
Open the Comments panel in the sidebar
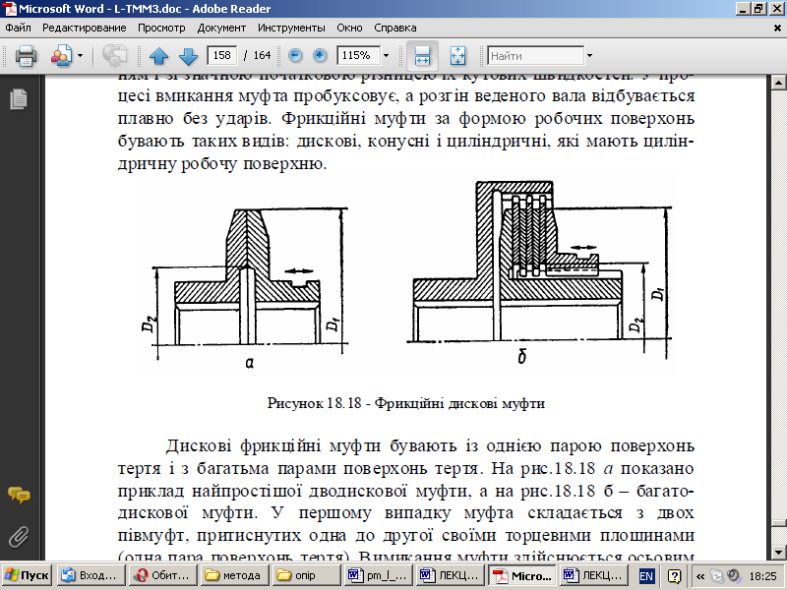click(19, 496)
